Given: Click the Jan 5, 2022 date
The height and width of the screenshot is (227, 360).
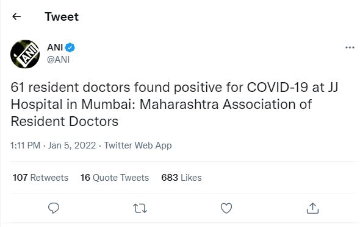Looking at the screenshot, I should click(72, 145).
